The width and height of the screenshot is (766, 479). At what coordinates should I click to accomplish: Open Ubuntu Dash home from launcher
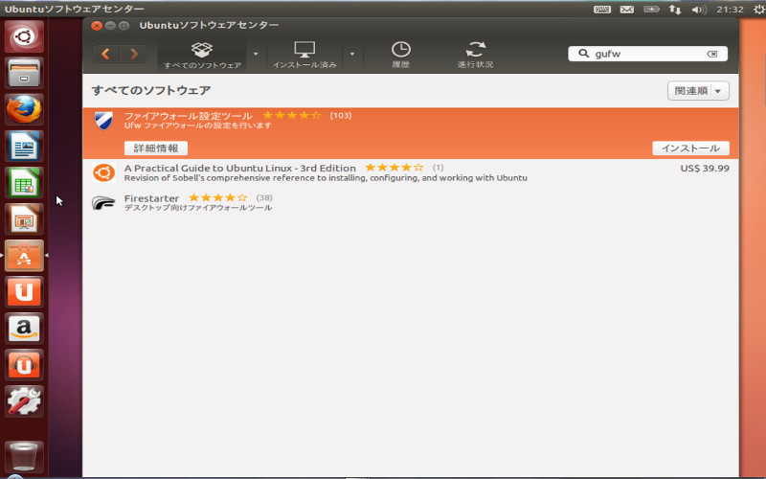(x=24, y=36)
